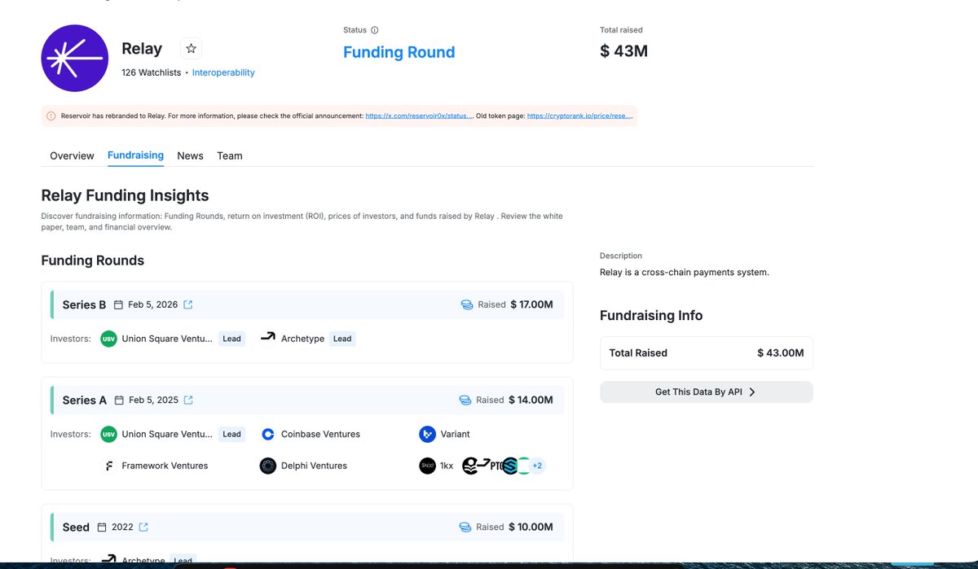Image resolution: width=978 pixels, height=569 pixels.
Task: Click the Delphi Ventures logo
Action: 268,466
